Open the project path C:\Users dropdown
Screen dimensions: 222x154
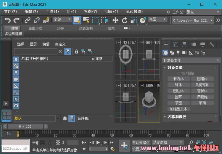point(193,20)
